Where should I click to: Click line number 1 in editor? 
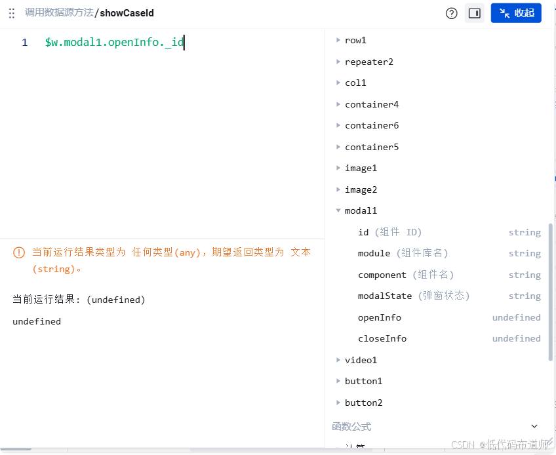click(24, 43)
